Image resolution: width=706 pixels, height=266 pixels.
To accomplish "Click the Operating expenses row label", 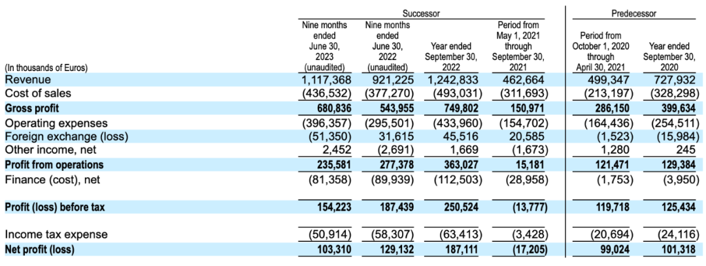I will [x=56, y=123].
